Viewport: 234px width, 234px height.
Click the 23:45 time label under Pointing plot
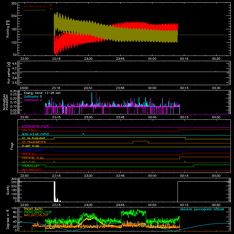[120, 59]
